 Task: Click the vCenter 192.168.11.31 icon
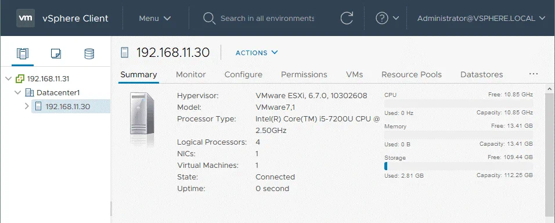(x=20, y=78)
